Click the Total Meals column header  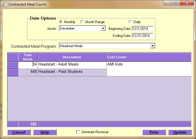click(28, 57)
